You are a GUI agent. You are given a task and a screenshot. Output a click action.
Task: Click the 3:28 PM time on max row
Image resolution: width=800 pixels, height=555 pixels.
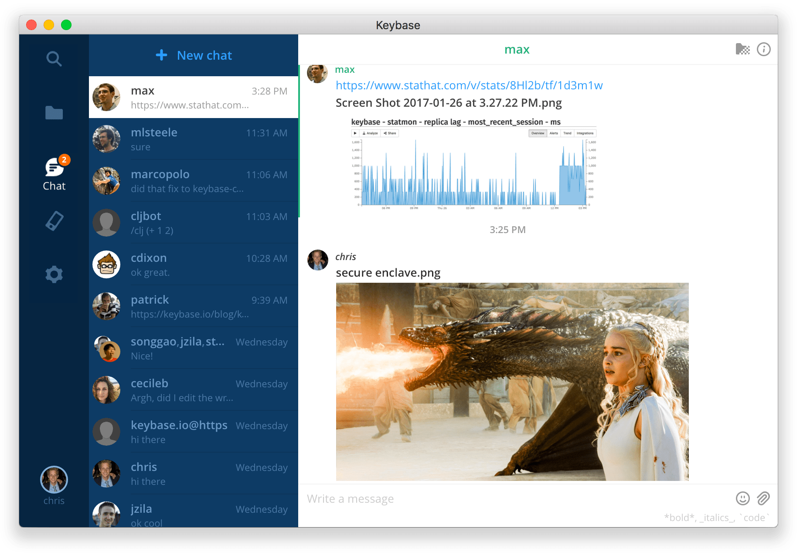(x=269, y=91)
